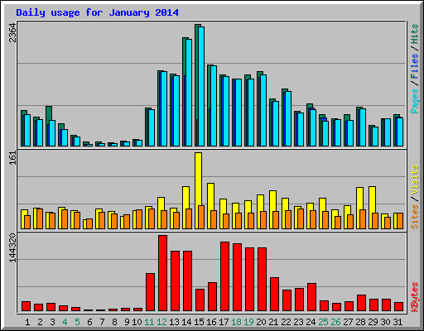
Task: Click the cyan pages bar for day 17
Action: [226, 112]
